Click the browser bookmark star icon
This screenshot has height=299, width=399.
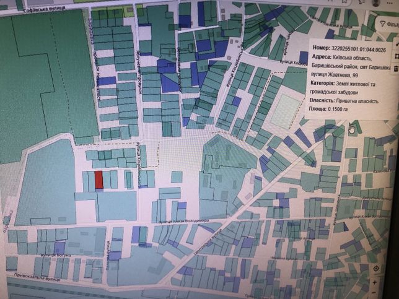(344, 2)
